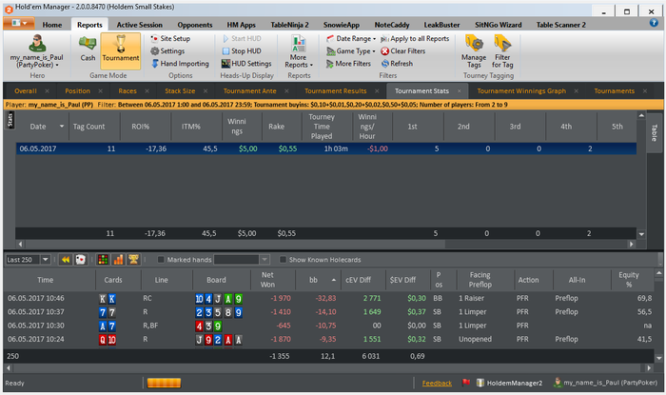Open Site Setup options
The width and height of the screenshot is (666, 395).
tap(170, 39)
